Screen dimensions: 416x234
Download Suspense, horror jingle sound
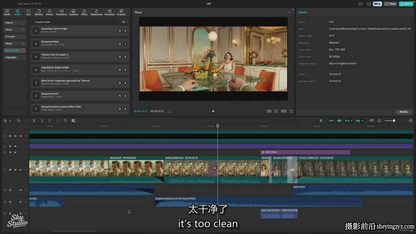pos(125,31)
